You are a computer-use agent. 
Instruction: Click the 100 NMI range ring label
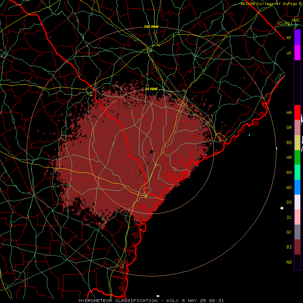[x=151, y=27]
